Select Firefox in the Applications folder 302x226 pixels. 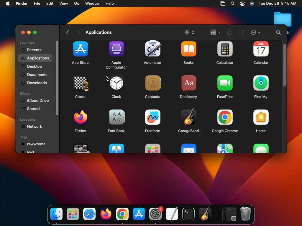80,117
